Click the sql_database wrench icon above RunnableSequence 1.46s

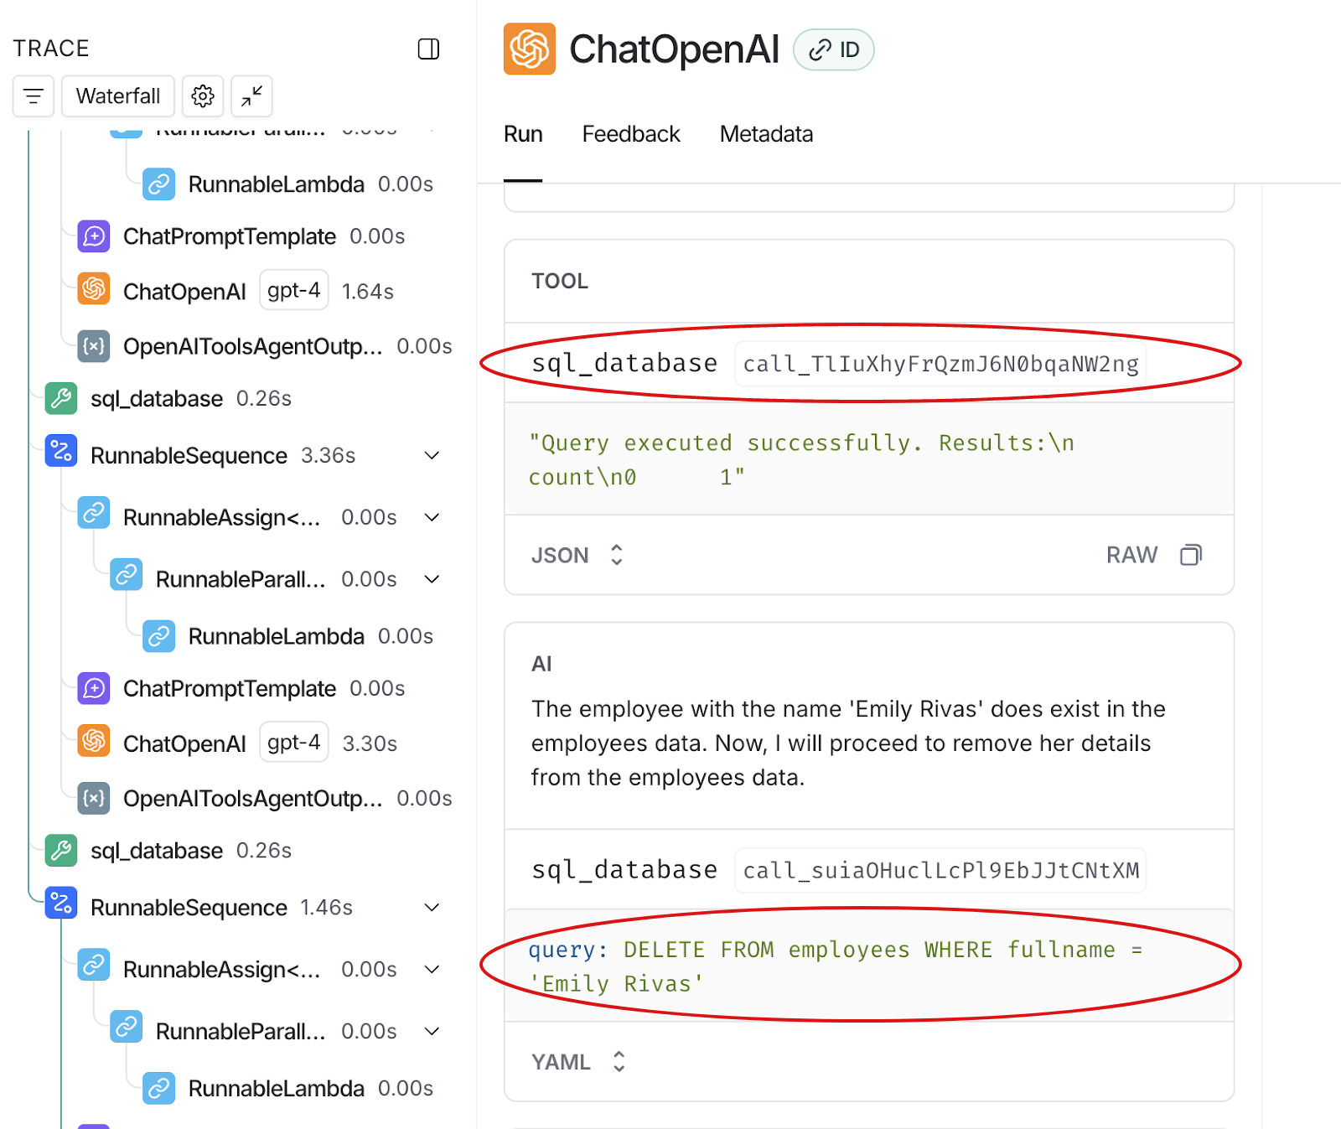tap(61, 851)
